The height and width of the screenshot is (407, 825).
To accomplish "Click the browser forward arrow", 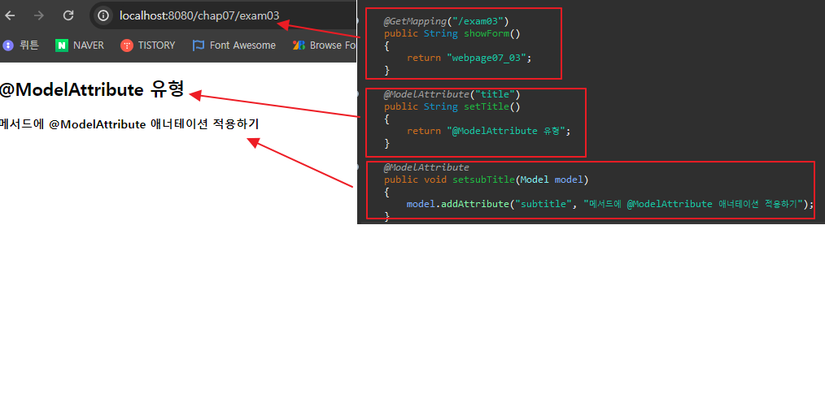I will pyautogui.click(x=39, y=15).
